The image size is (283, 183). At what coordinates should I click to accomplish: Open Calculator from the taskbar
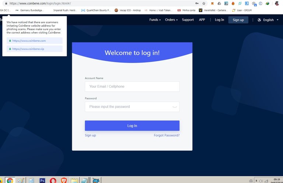point(31,180)
